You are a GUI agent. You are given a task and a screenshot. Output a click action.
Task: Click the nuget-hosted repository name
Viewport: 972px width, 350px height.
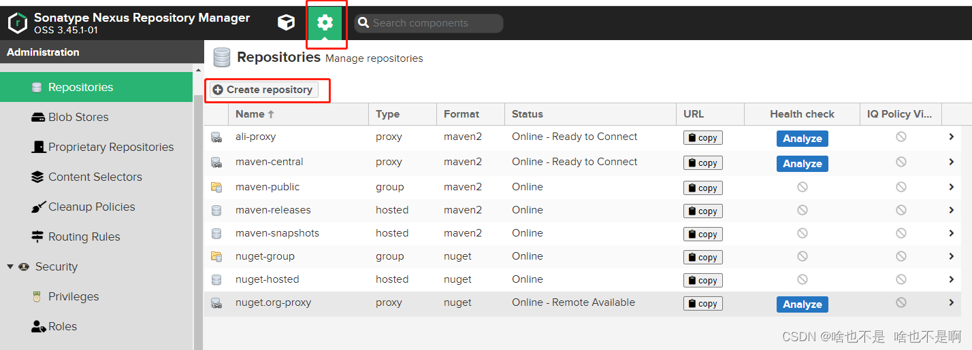tap(267, 279)
